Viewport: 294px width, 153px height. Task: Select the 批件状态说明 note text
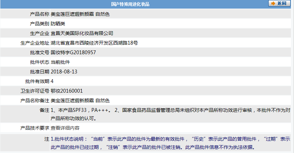tap(170, 143)
